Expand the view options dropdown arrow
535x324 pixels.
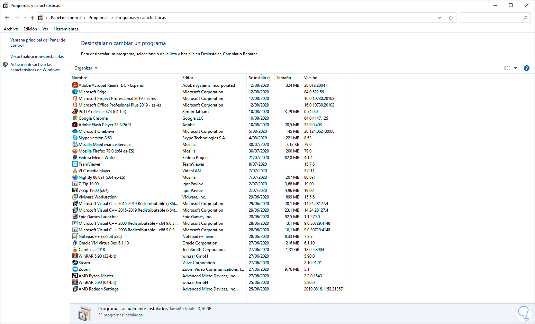click(x=515, y=68)
